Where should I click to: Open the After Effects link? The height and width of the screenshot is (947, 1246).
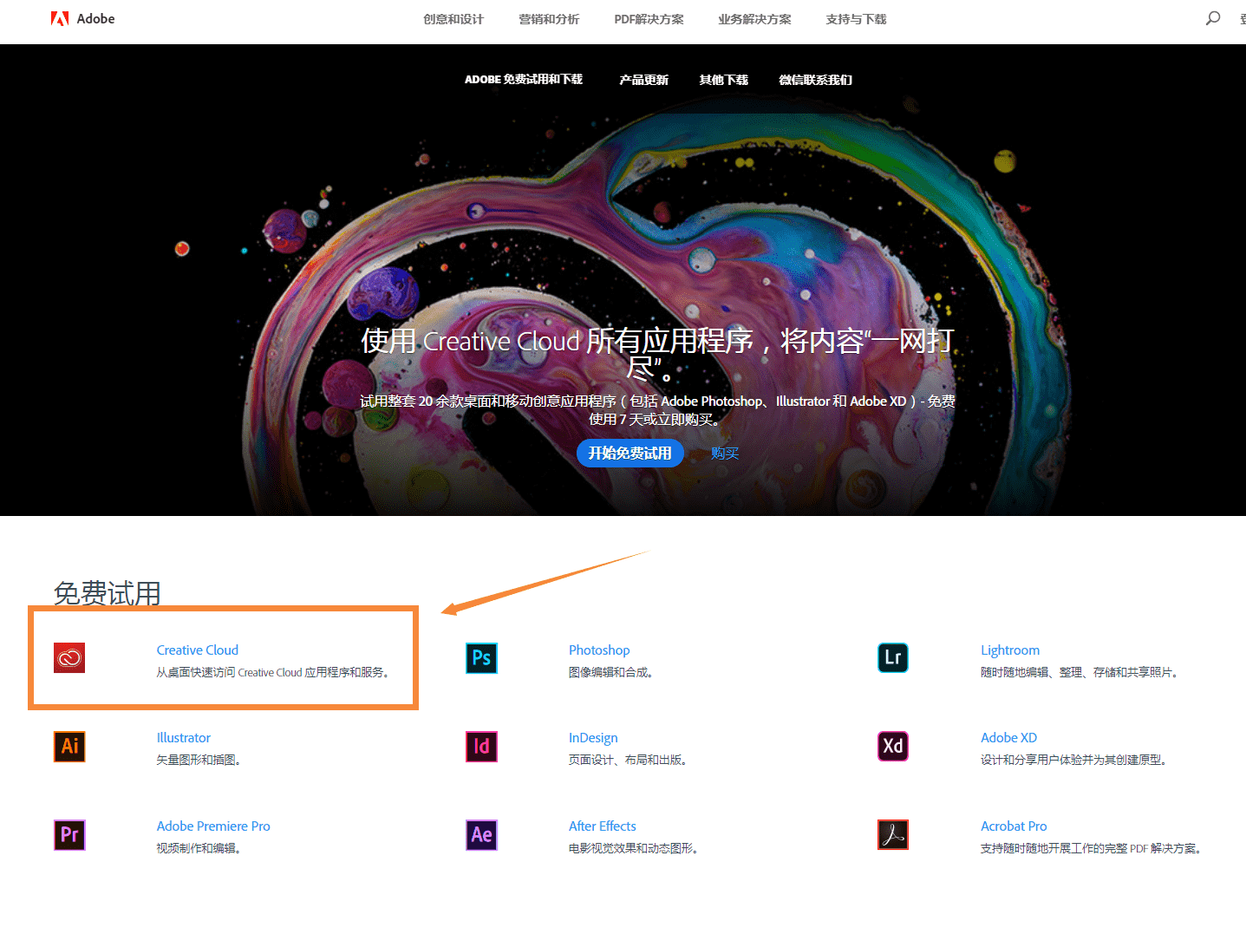(x=603, y=826)
